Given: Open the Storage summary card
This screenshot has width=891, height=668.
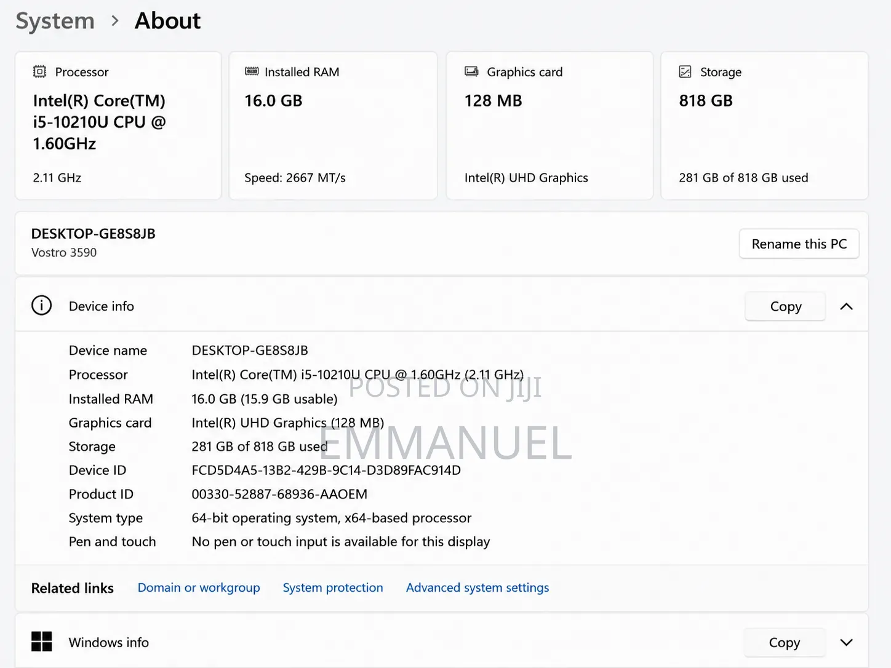Looking at the screenshot, I should pos(764,125).
